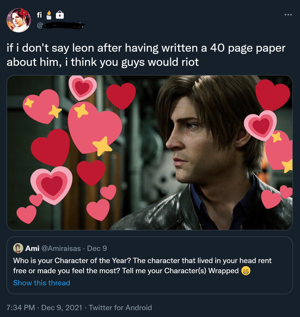Click "Show this thread" link
Screen dimensions: 300x317
point(42,283)
